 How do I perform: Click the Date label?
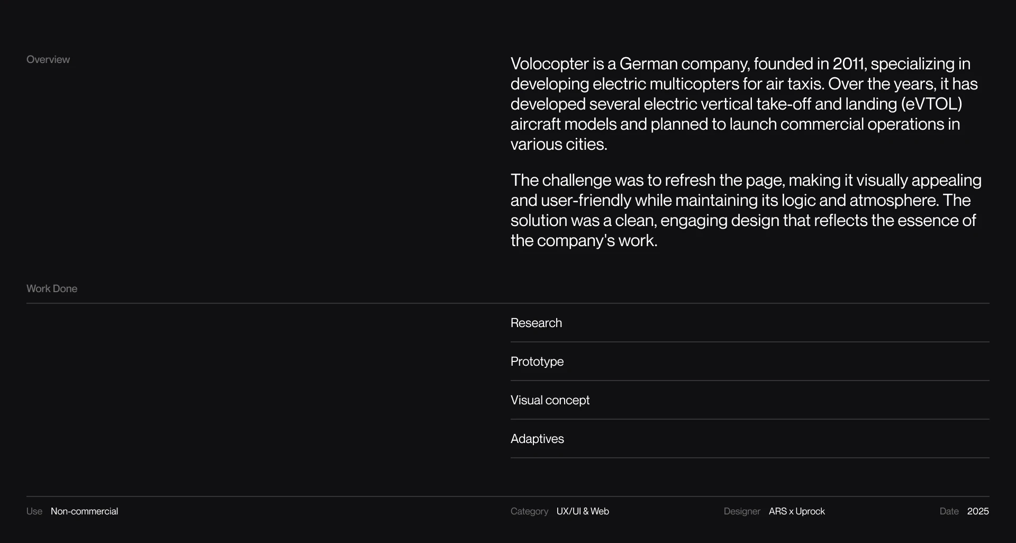[949, 511]
